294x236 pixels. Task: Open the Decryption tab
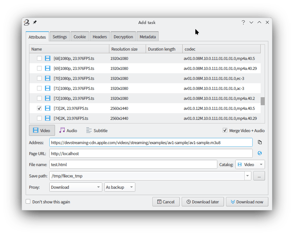click(123, 37)
